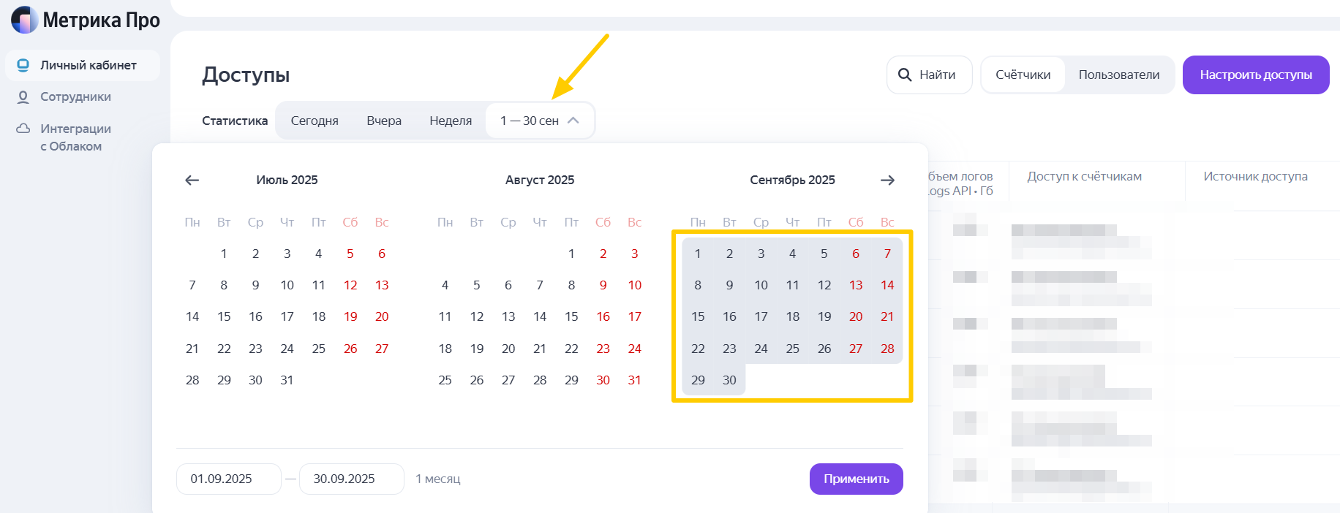
Task: Collapse the 1 — 30 сен date picker chevron
Action: (573, 121)
